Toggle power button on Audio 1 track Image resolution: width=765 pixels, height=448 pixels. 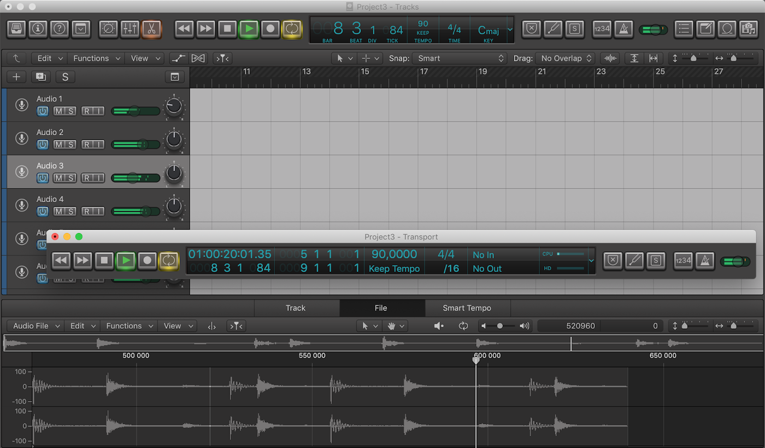(x=43, y=111)
